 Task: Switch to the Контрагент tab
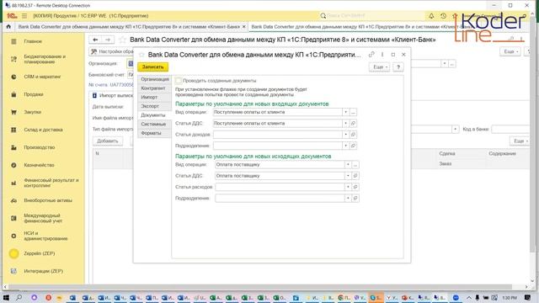tap(155, 88)
